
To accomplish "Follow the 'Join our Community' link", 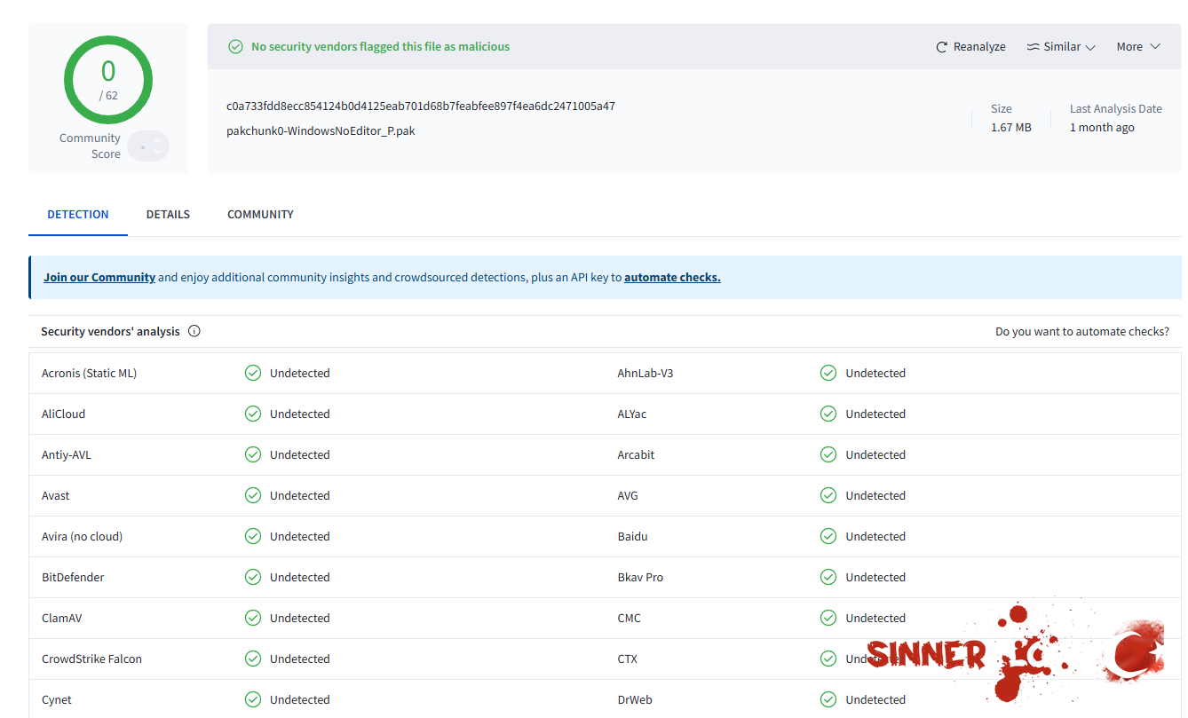I will click(99, 277).
